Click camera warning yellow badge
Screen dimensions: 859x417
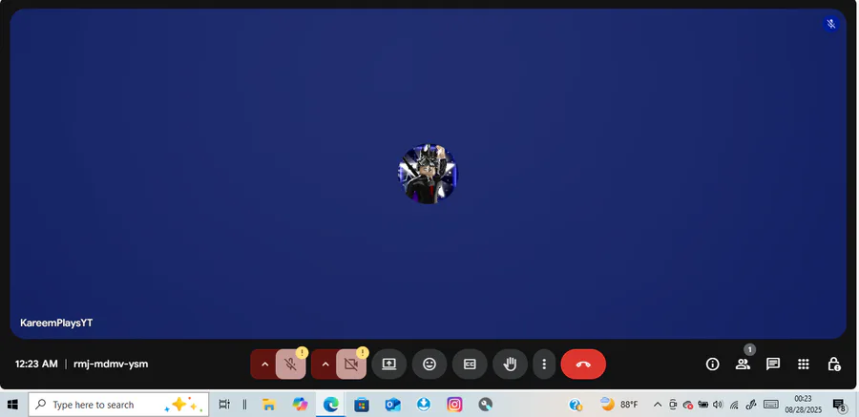pyautogui.click(x=363, y=352)
